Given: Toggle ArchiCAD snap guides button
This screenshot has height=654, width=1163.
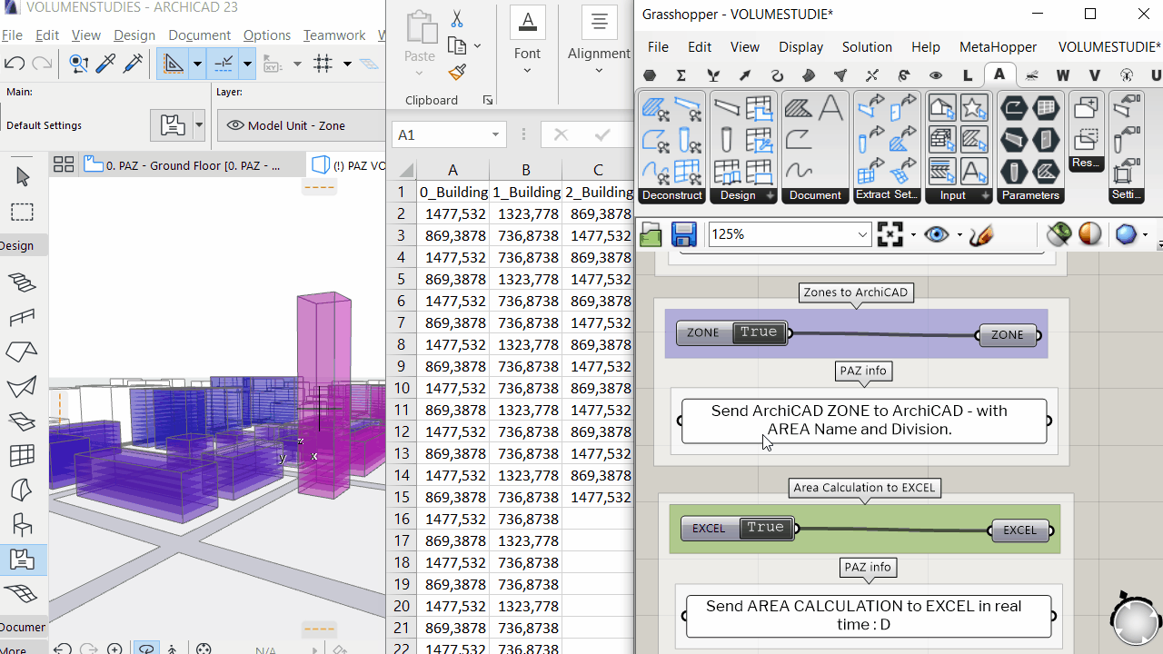Looking at the screenshot, I should coord(223,64).
